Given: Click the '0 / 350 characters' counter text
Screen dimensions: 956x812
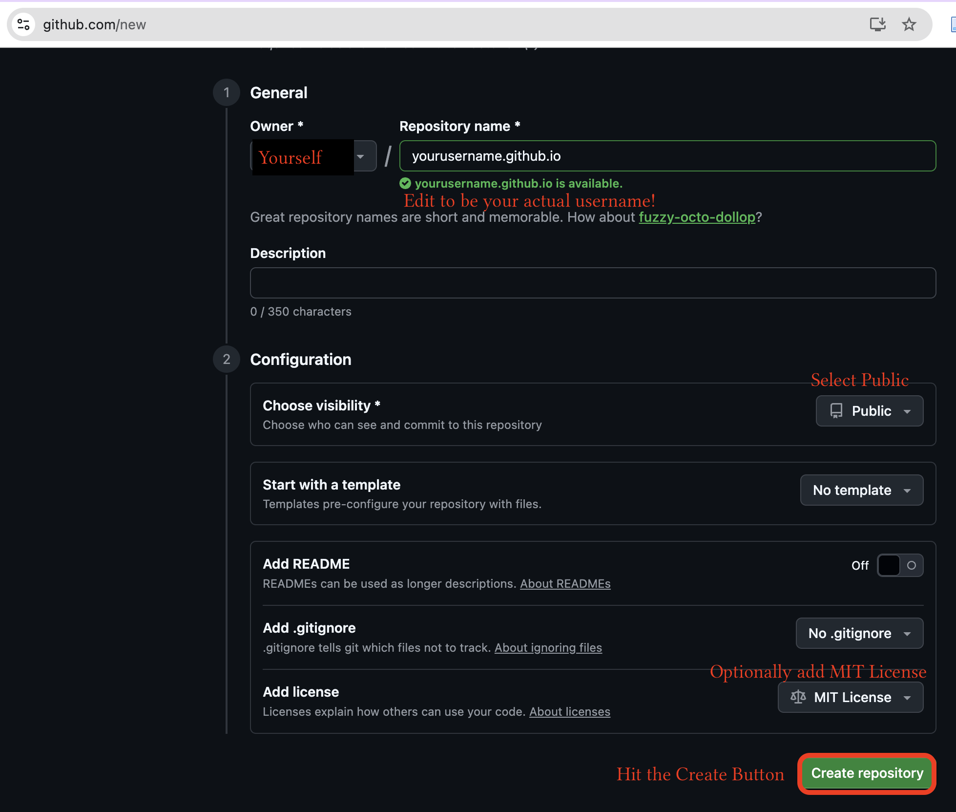Looking at the screenshot, I should [301, 312].
